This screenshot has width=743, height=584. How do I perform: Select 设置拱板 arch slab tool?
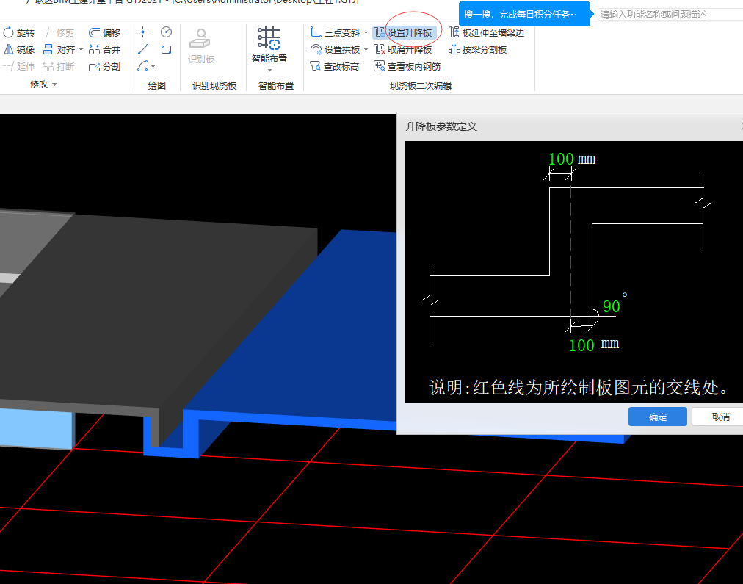335,49
